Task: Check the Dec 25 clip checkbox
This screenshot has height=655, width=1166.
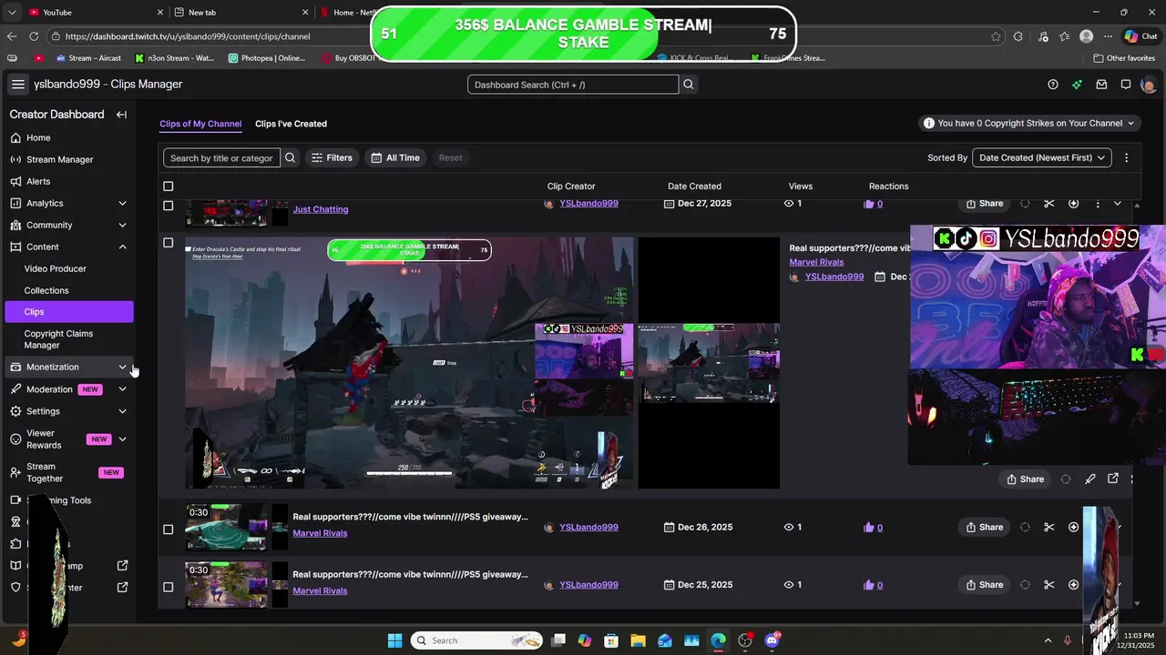Action: 168,587
